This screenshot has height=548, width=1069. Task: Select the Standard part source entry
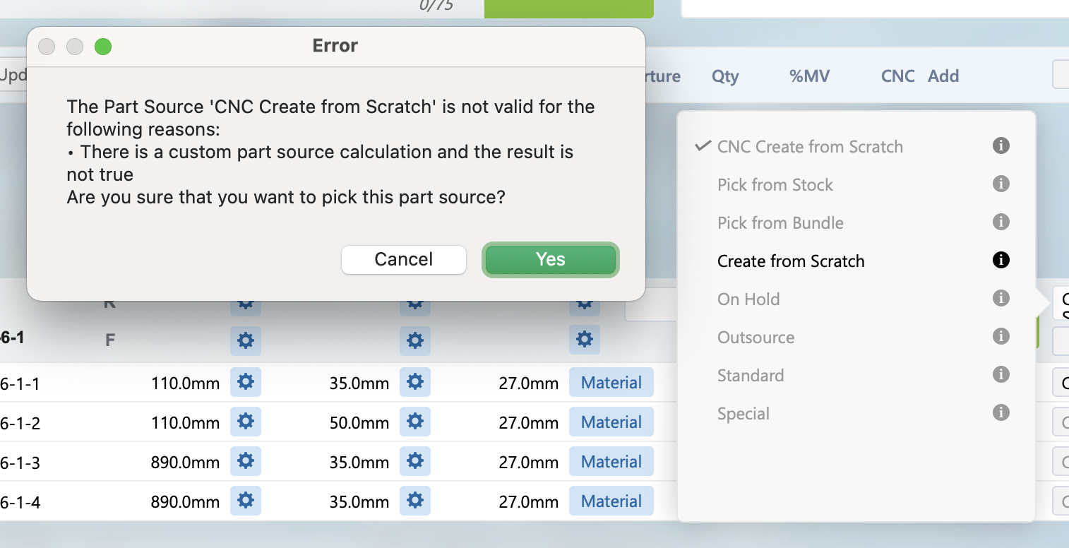(x=751, y=376)
